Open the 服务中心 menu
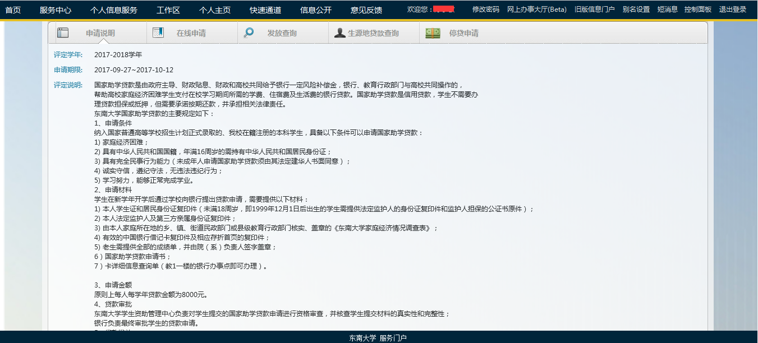This screenshot has width=758, height=343. [56, 10]
